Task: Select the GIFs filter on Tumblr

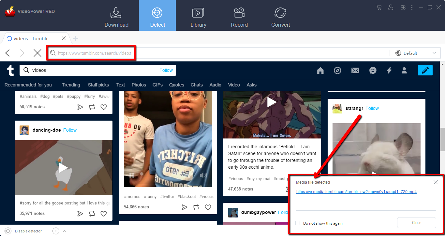Action: click(157, 85)
